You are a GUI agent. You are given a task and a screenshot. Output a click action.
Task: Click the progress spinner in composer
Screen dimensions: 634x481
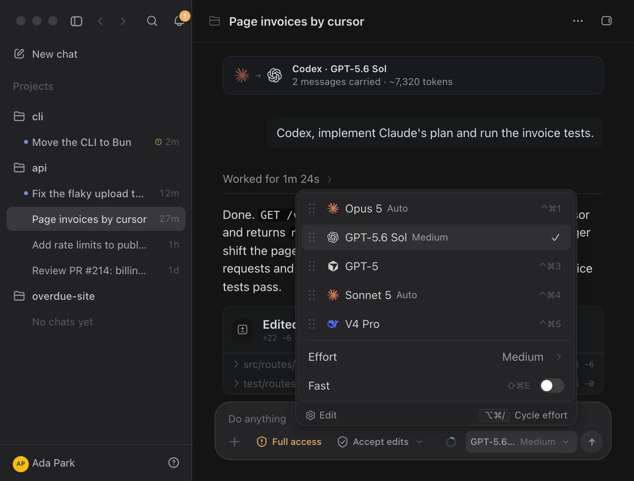[x=451, y=442]
